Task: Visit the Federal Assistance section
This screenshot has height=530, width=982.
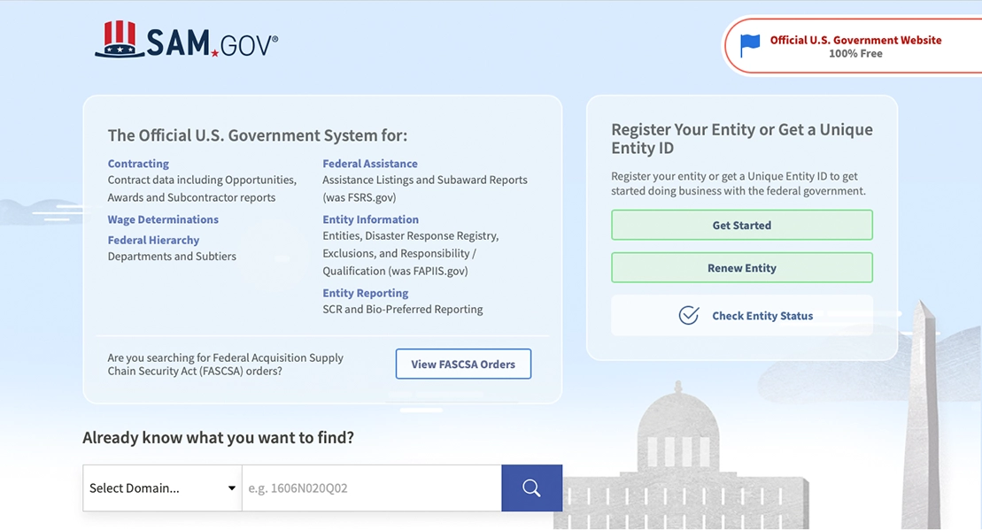Action: 370,164
